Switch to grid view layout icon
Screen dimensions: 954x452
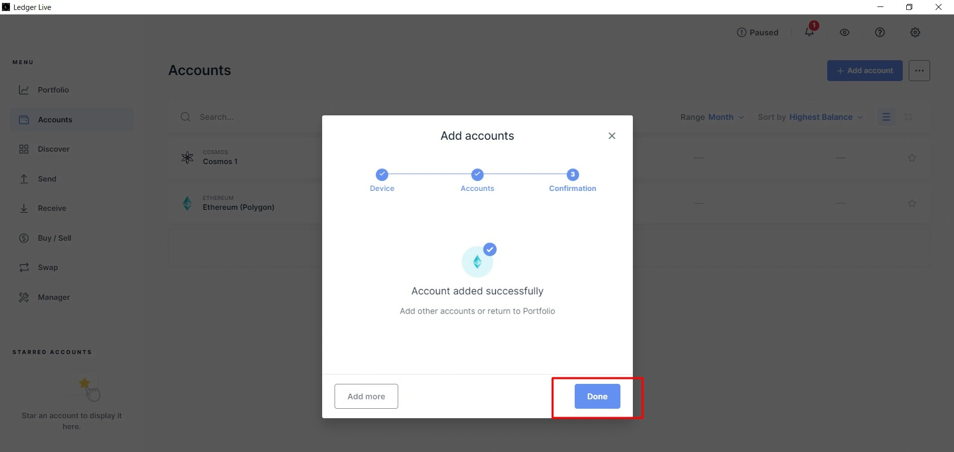[x=908, y=117]
